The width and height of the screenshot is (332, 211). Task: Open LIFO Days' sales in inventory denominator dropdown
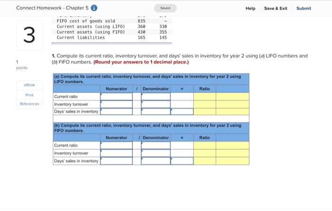156,111
